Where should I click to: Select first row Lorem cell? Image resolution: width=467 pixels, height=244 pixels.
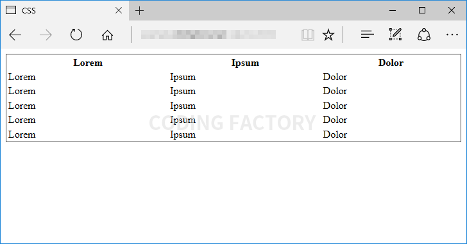22,77
